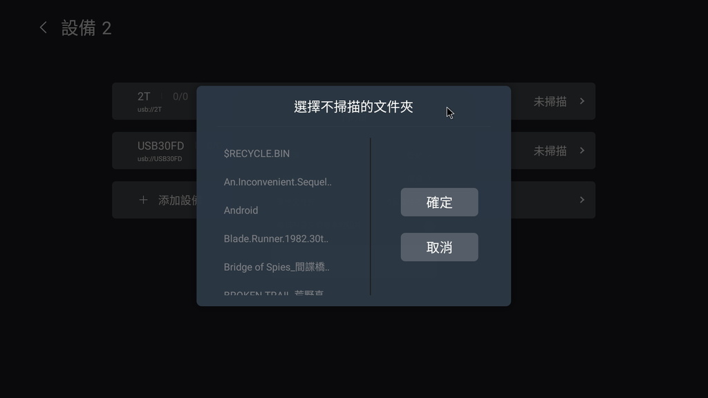Click the 添加設備 row label

point(178,200)
